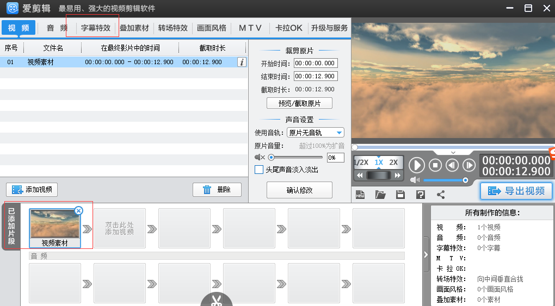The width and height of the screenshot is (555, 306).
Task: Click the scissors split icon at the bottom
Action: click(216, 300)
